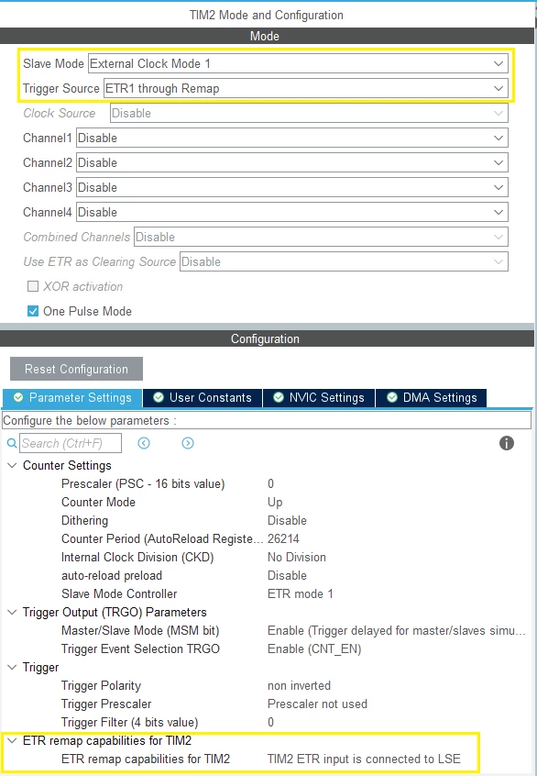Image resolution: width=537 pixels, height=776 pixels.
Task: Collapse Trigger Output (TRGO) Parameters group
Action: (12, 612)
